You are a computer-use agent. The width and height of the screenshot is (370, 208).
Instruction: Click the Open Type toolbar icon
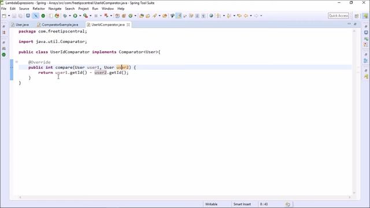142,16
